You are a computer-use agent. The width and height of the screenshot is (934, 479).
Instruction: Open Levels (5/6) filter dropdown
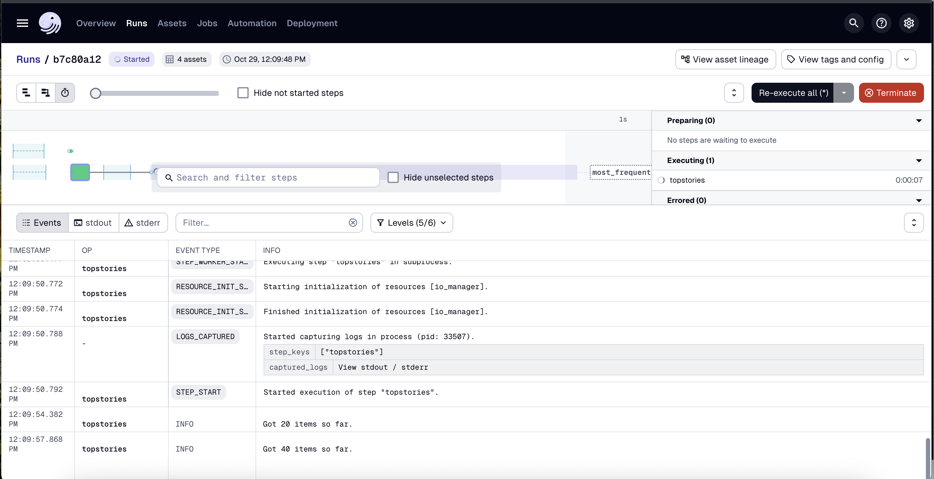pos(411,222)
